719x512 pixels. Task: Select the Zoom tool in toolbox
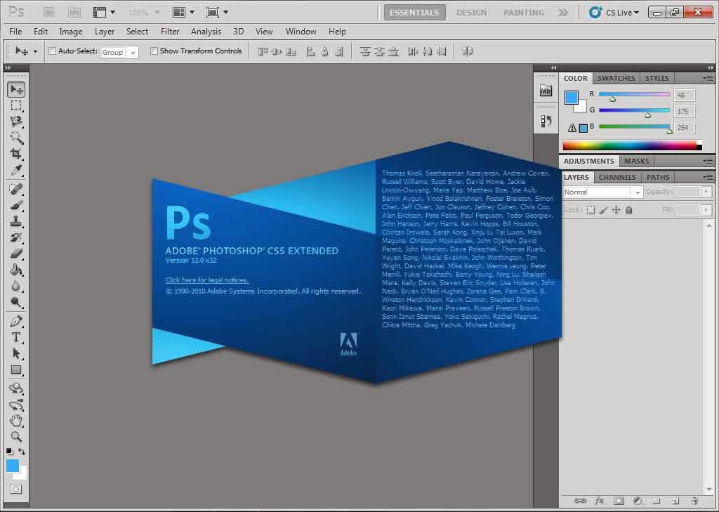[16, 436]
